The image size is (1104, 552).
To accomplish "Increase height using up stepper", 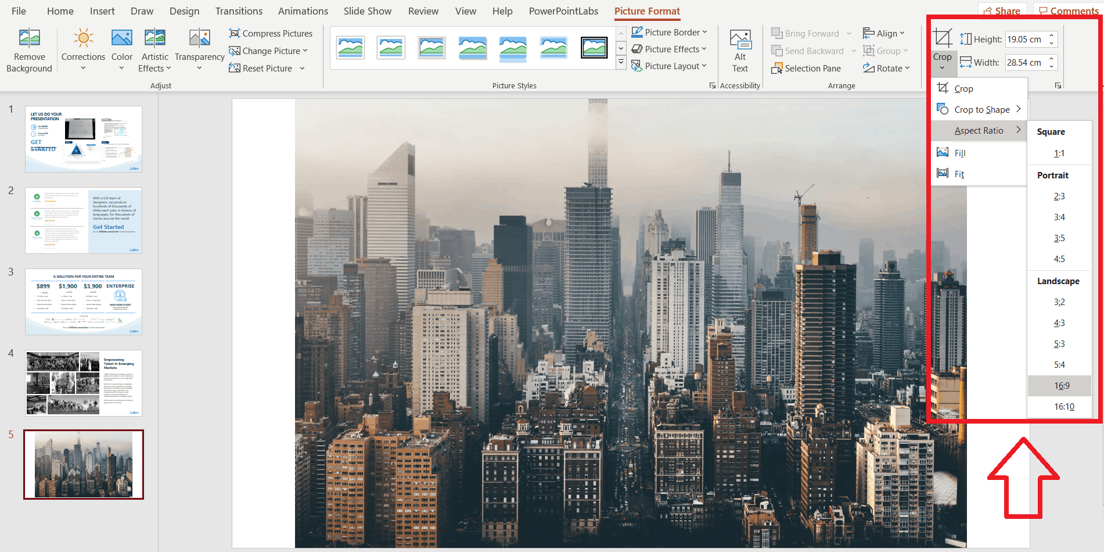I will [x=1052, y=35].
